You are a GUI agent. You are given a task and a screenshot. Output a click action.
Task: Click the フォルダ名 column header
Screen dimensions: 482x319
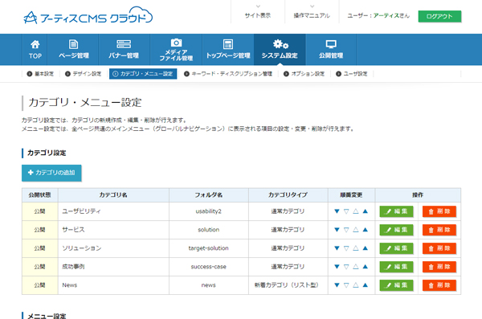pyautogui.click(x=209, y=195)
